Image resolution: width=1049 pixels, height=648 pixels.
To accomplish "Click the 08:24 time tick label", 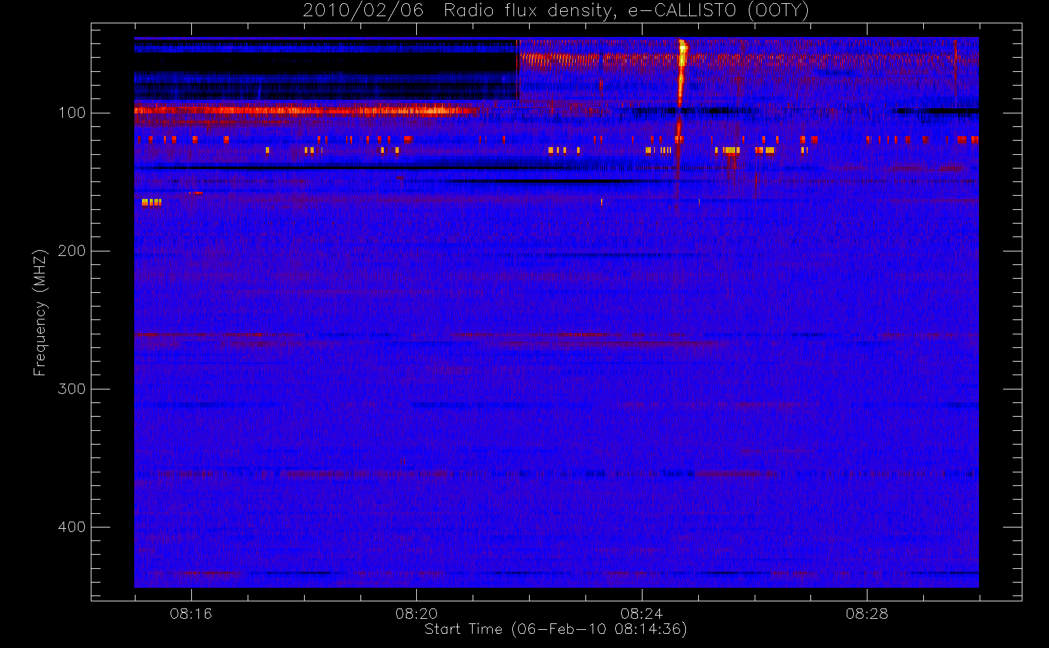I will coord(641,614).
